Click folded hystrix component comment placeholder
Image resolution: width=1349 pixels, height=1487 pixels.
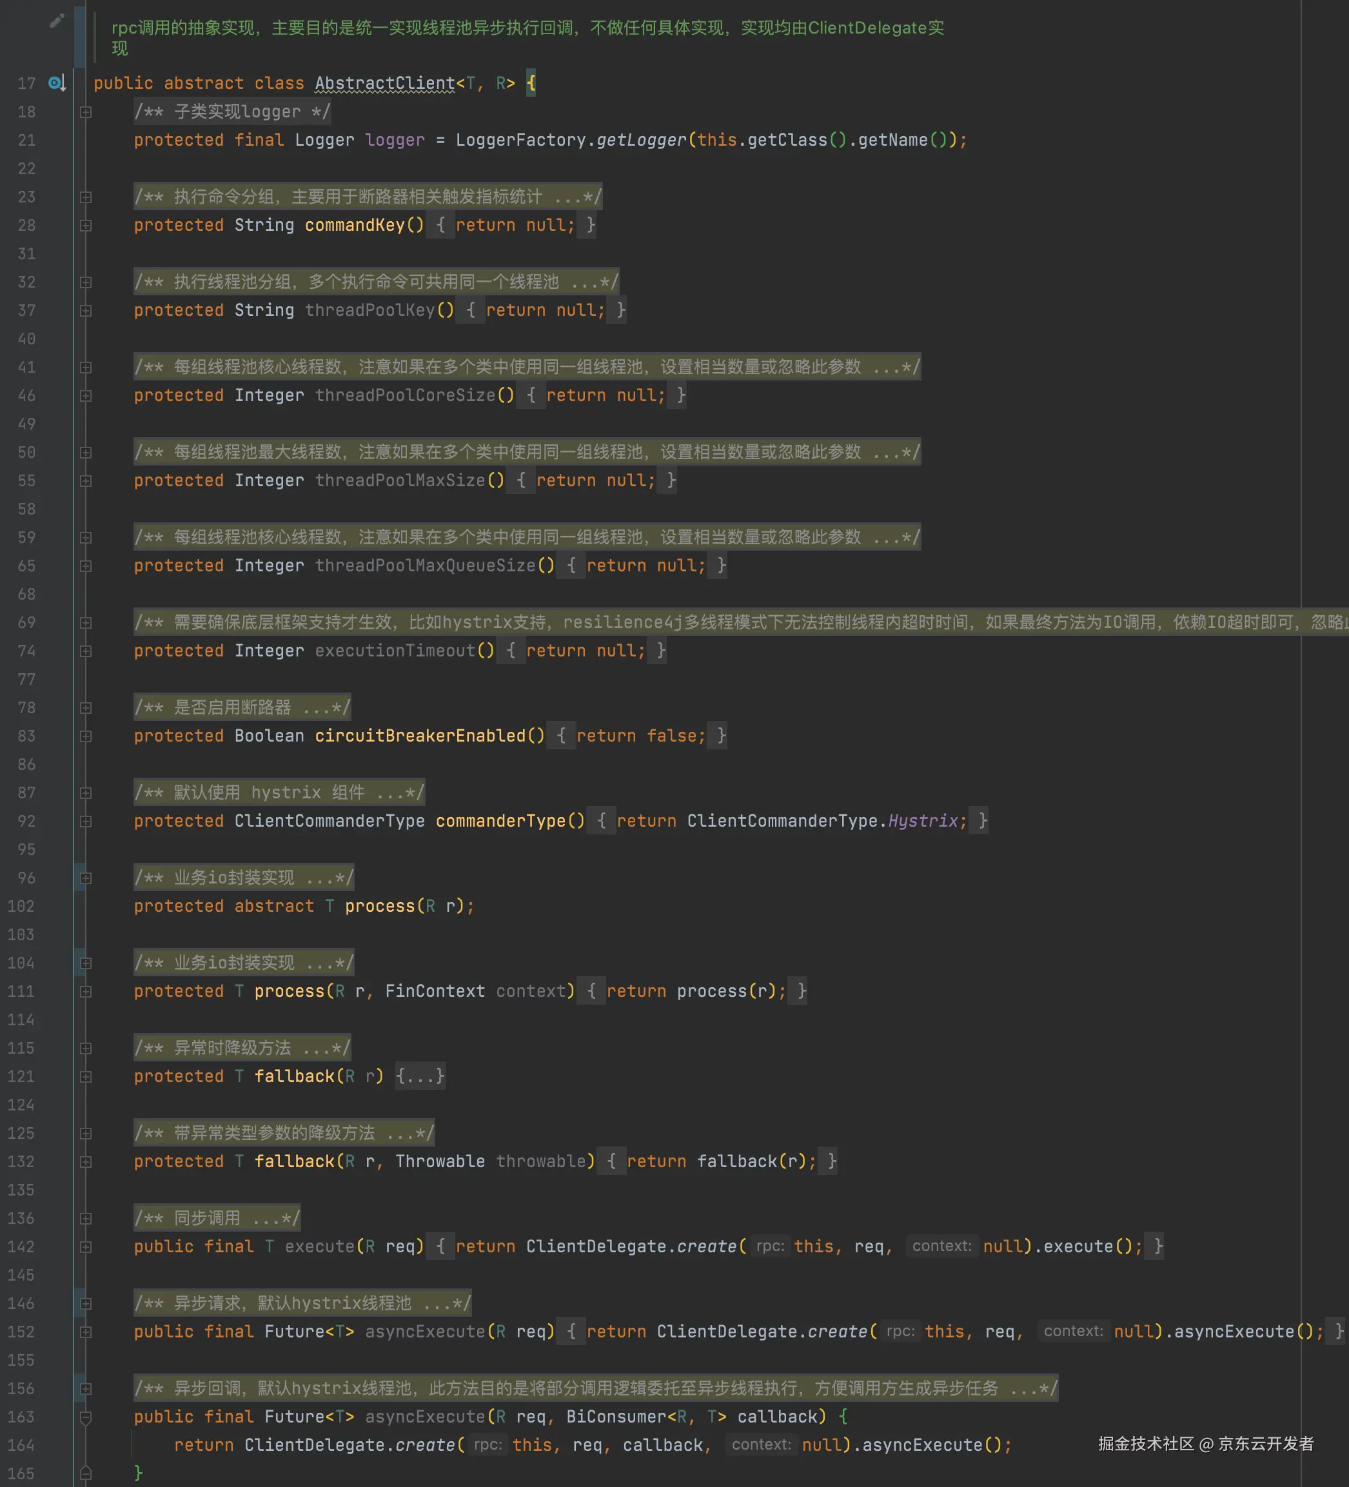[279, 793]
